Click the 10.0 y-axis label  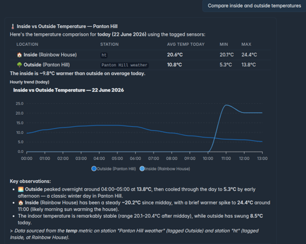pyautogui.click(x=20, y=133)
